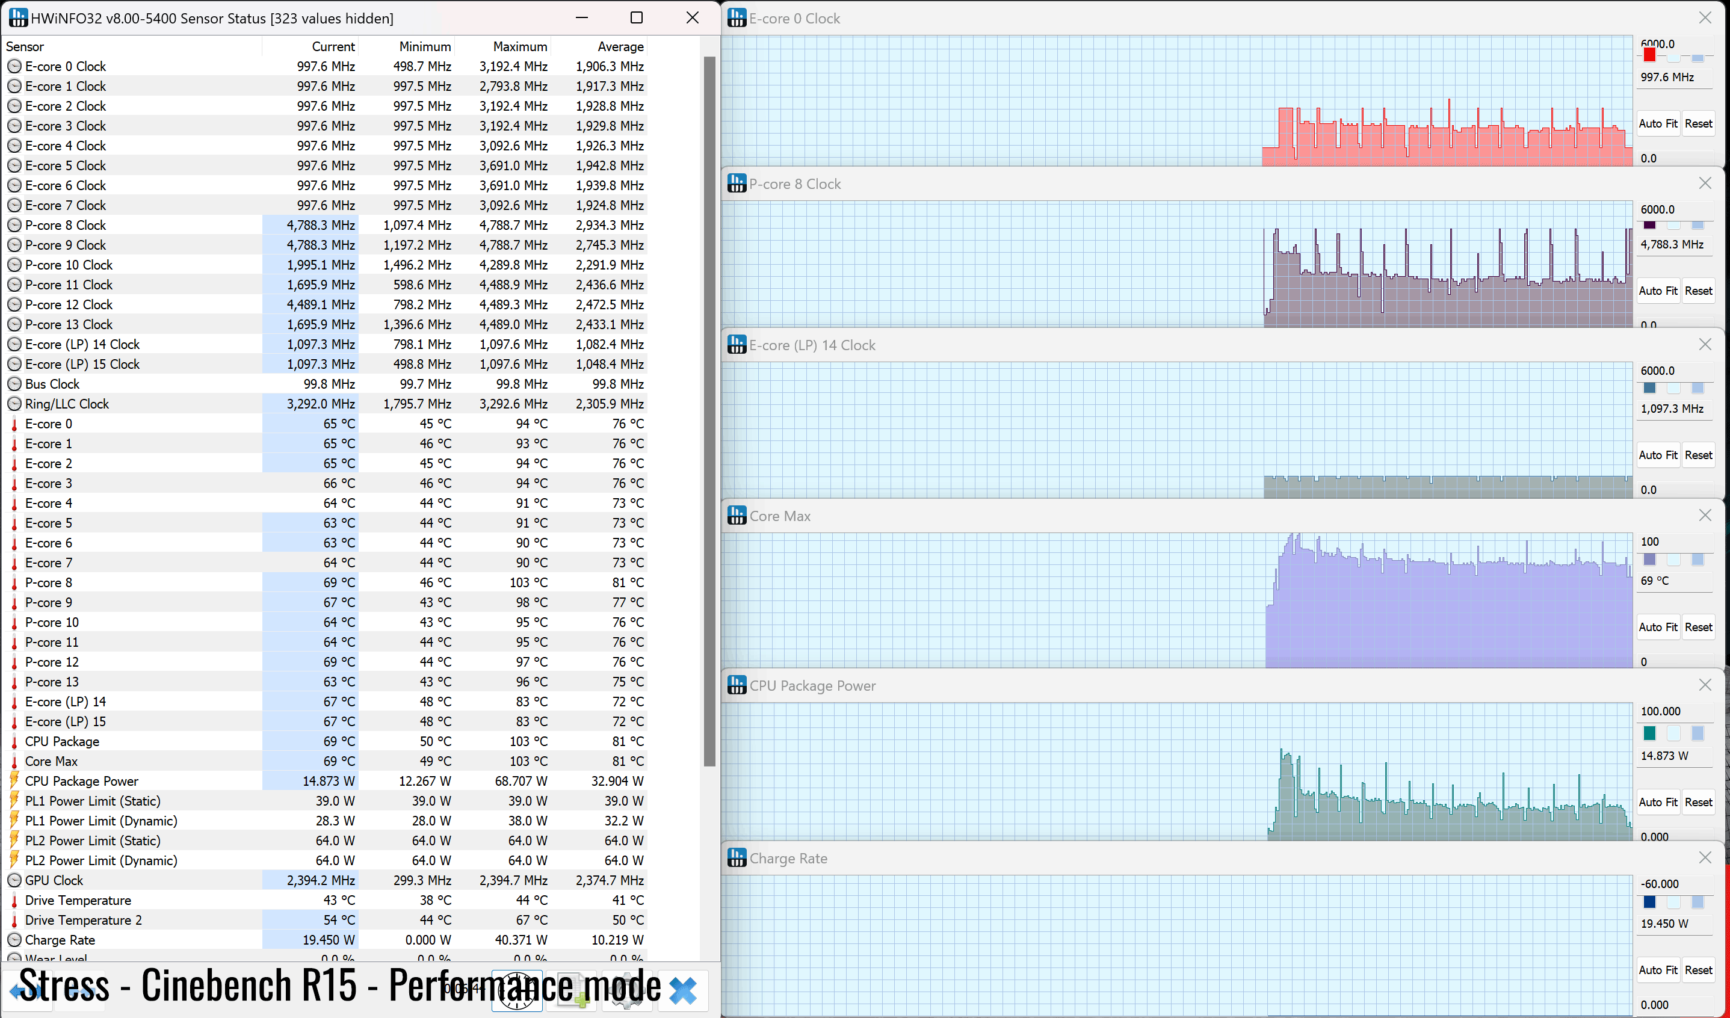Click the background color swatch in Charge Rate graph
This screenshot has width=1730, height=1018.
coord(1673,902)
